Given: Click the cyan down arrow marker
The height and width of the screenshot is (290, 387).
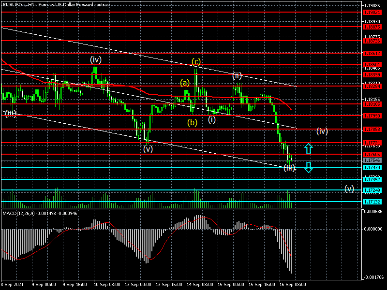Looking at the screenshot, I should pos(308,168).
